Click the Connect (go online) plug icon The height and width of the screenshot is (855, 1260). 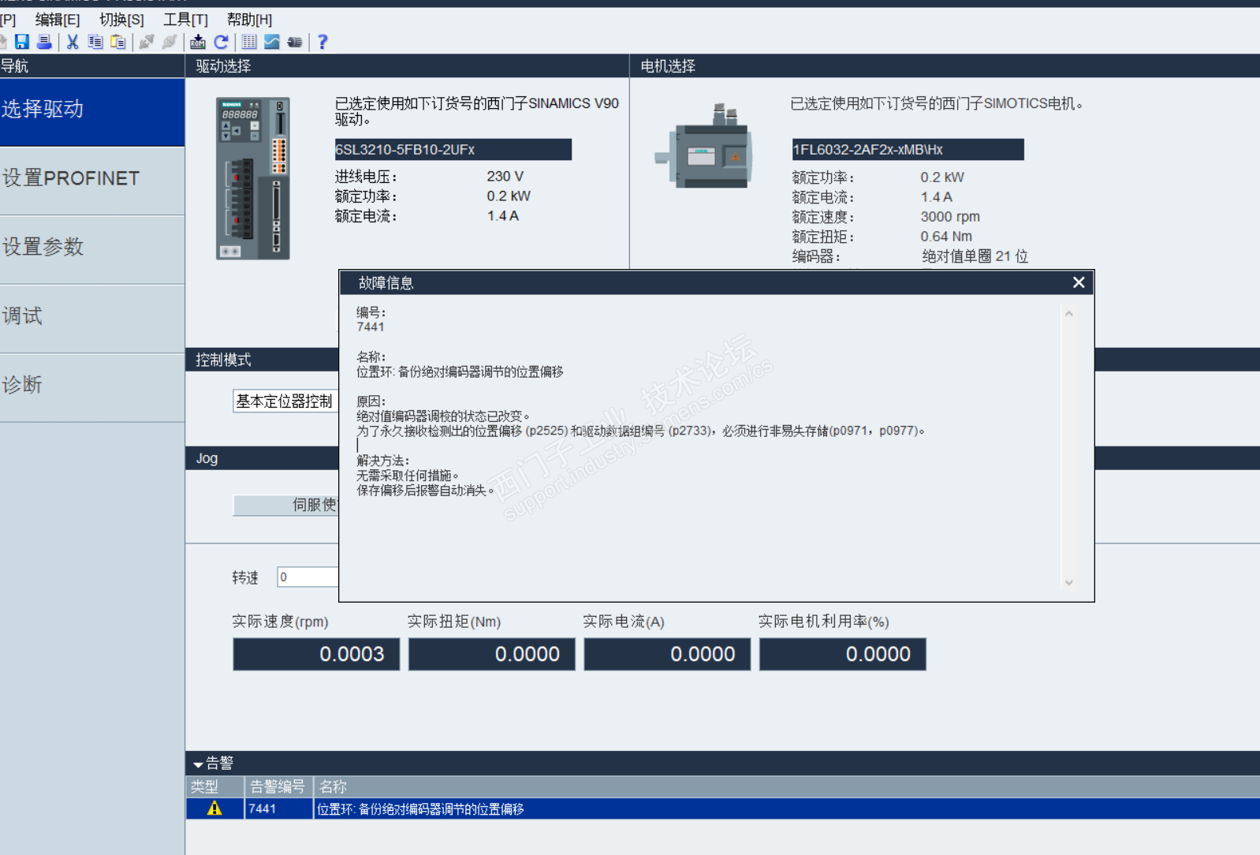point(147,42)
